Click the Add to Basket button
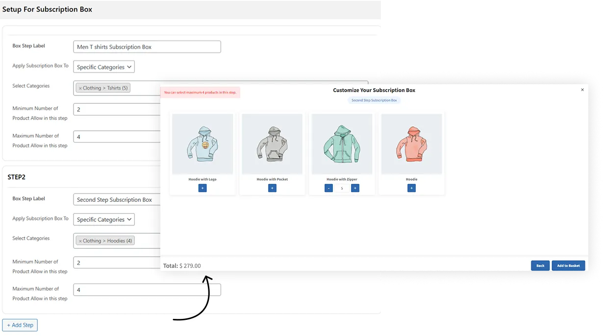Image resolution: width=603 pixels, height=336 pixels. coord(568,265)
